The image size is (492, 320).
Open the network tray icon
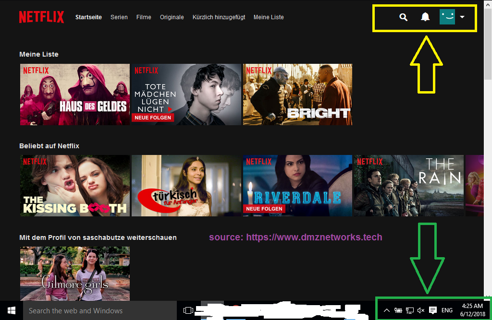409,310
